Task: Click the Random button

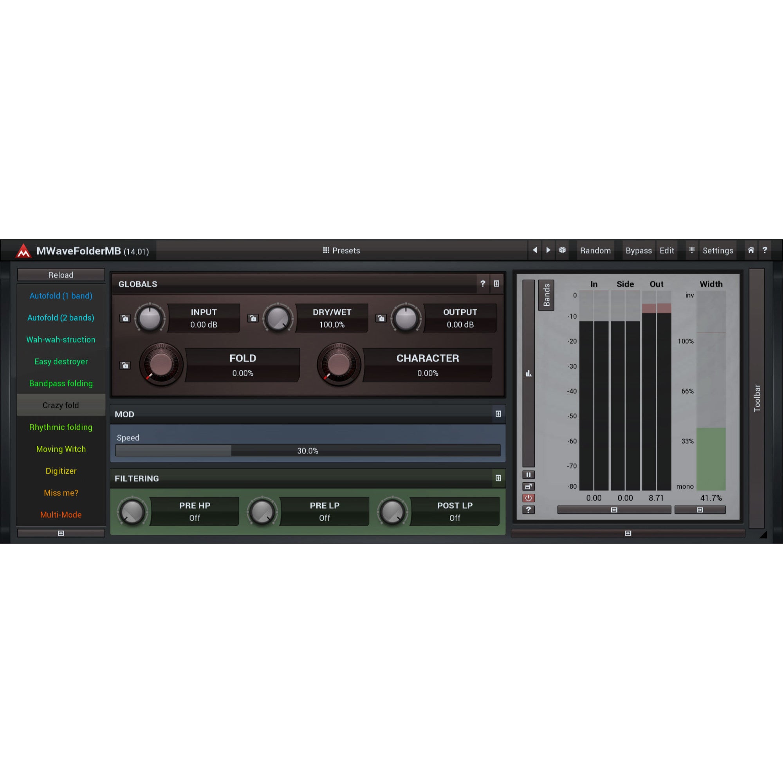Action: [x=595, y=251]
